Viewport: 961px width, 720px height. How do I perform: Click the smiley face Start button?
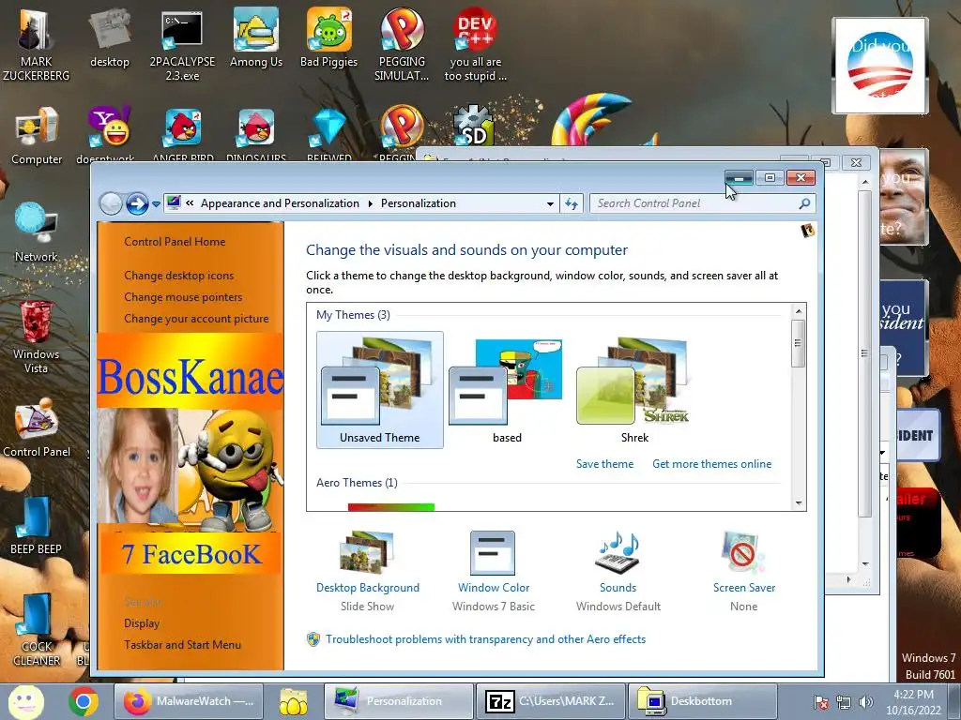pyautogui.click(x=25, y=701)
